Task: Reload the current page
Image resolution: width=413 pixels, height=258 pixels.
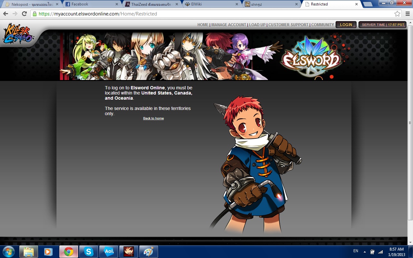Action: [x=24, y=14]
